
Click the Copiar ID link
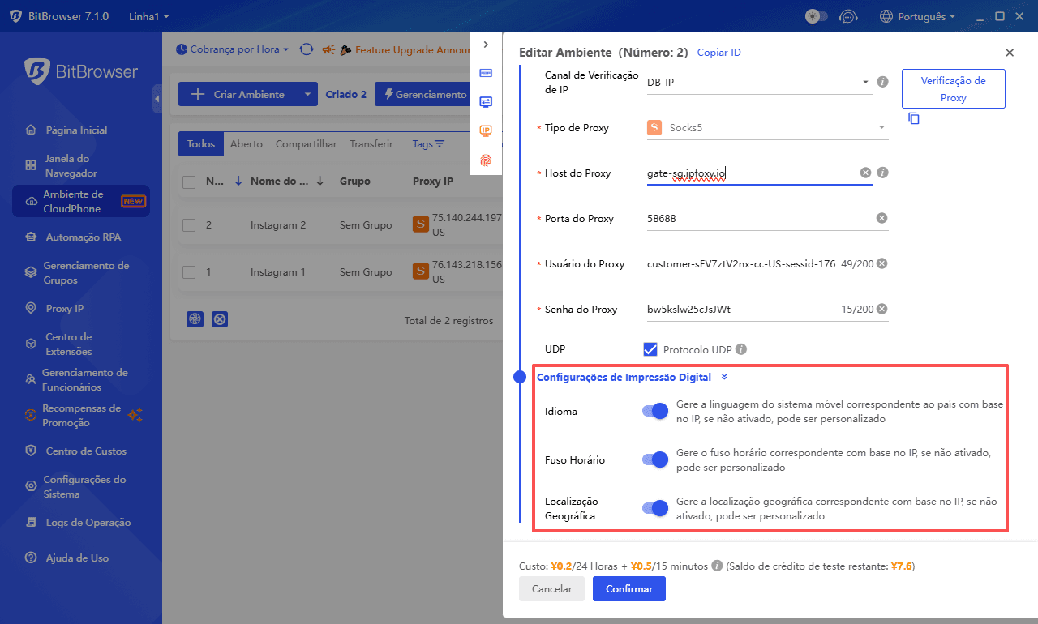[x=718, y=53]
